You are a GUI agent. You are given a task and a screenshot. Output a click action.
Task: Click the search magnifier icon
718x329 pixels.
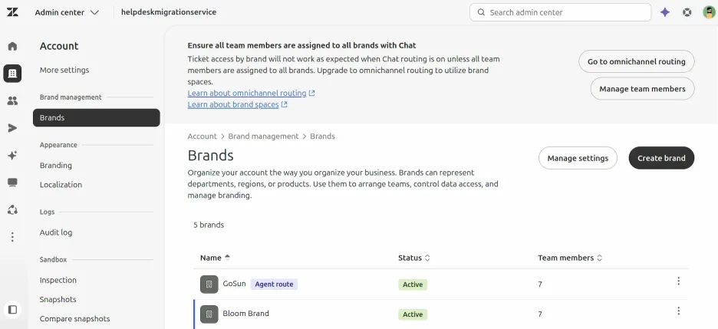pos(481,12)
